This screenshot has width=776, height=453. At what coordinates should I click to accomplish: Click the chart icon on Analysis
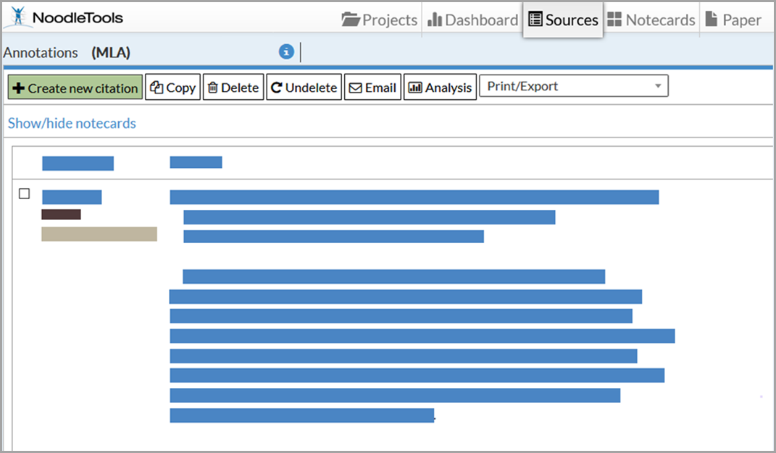[415, 88]
